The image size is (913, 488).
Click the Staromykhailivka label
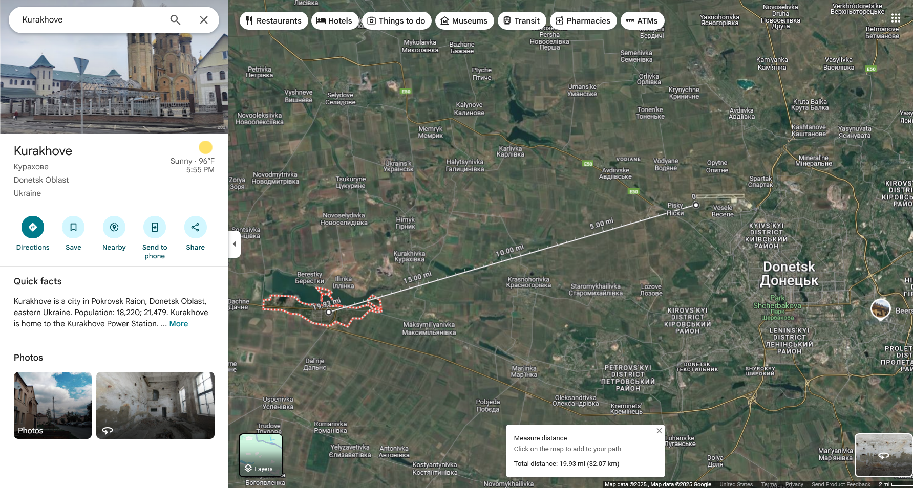click(x=596, y=290)
